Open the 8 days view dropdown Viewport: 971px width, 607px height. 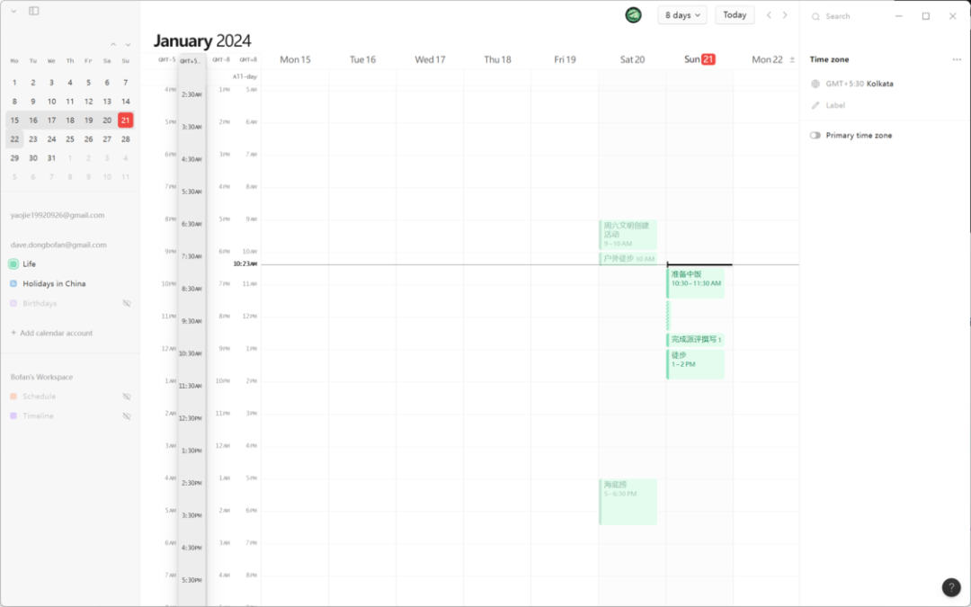click(x=682, y=15)
